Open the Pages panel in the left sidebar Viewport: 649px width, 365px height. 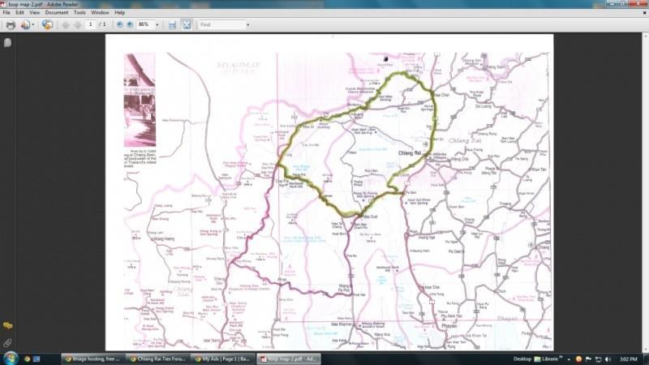tap(7, 43)
